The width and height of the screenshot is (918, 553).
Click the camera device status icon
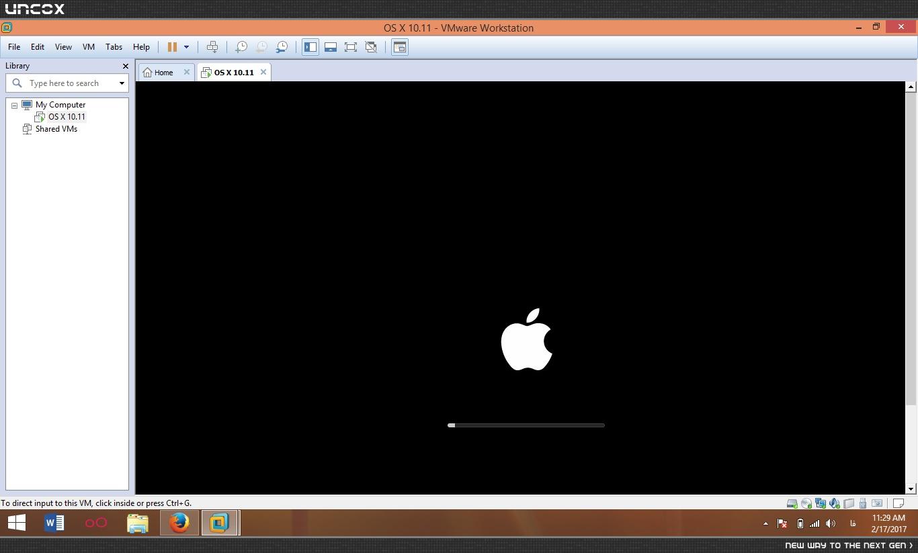[x=877, y=503]
